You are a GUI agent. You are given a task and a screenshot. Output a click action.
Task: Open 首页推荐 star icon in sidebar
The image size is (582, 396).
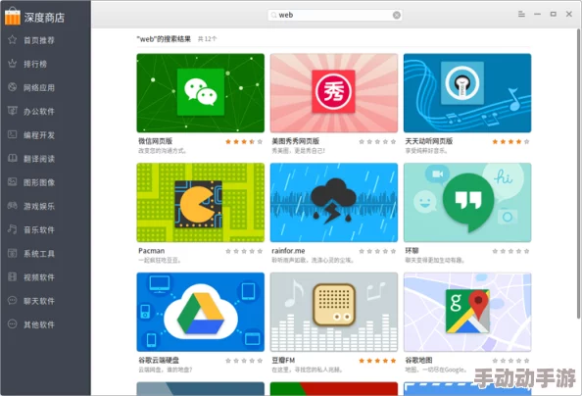tap(13, 40)
